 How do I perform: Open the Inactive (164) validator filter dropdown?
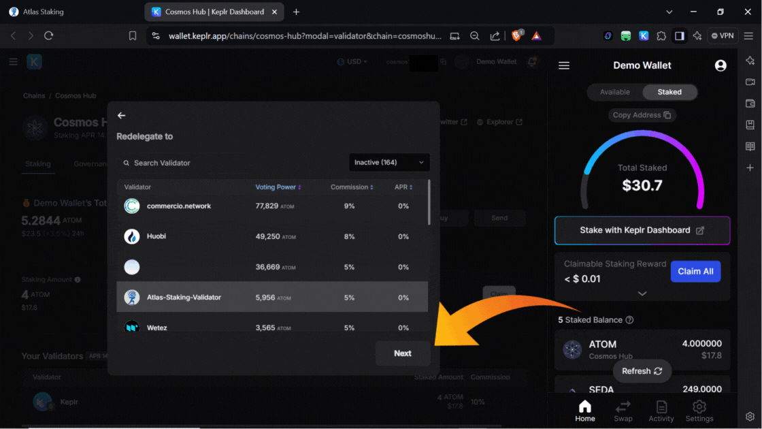389,163
